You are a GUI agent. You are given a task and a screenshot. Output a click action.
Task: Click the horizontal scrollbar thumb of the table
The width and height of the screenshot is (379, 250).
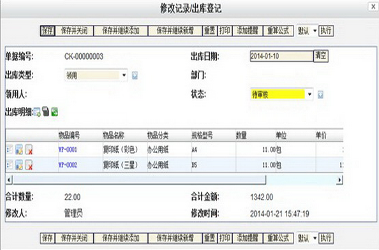[x=140, y=180]
